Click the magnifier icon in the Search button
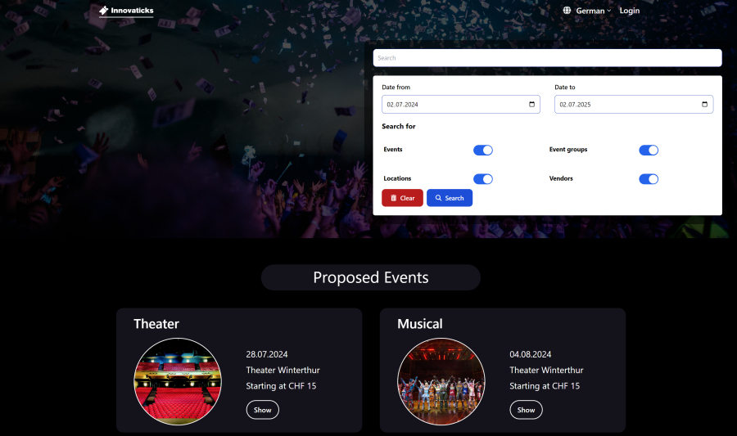Screen dimensions: 737x436 [438, 198]
